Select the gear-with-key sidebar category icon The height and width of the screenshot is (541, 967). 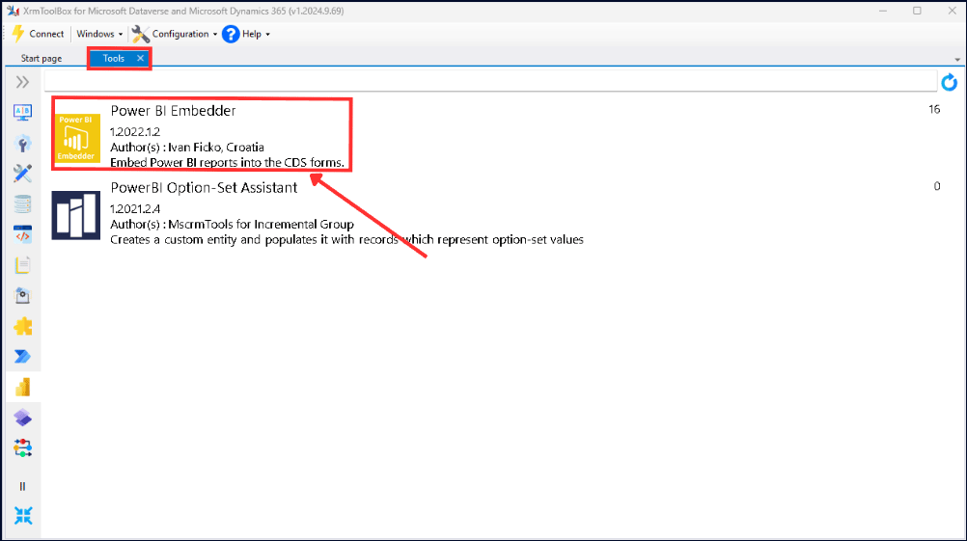coord(23,144)
